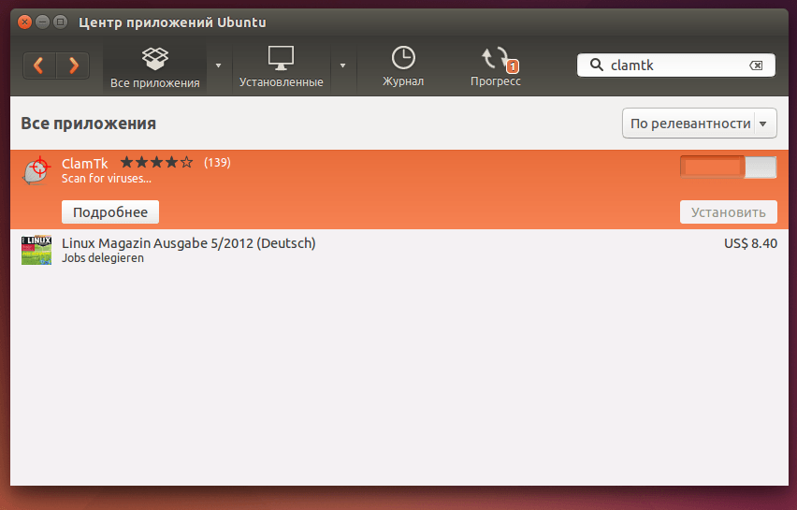Focus the clamtk search field
Screen dimensions: 797x510
[x=676, y=66]
